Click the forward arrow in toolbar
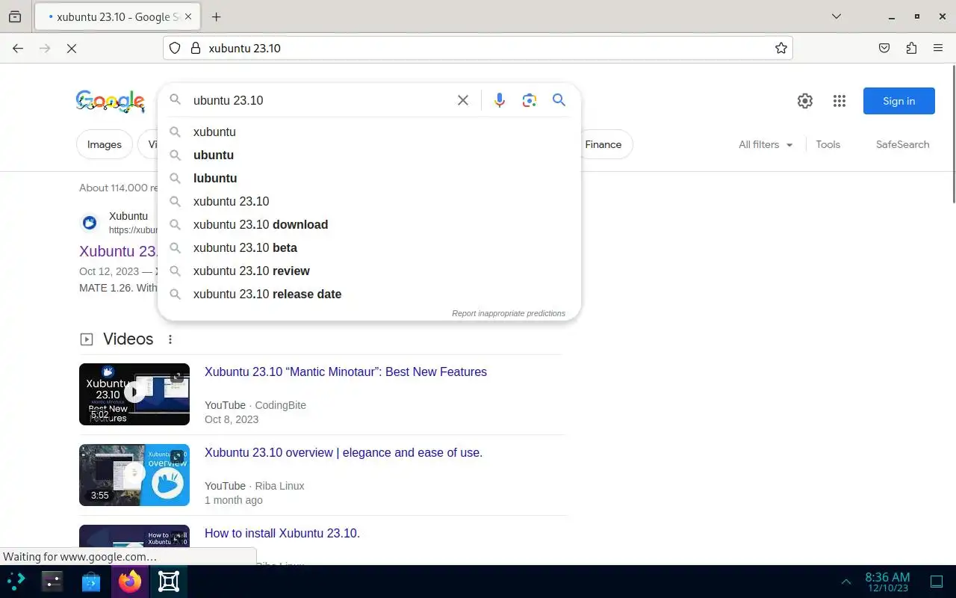 coord(45,48)
